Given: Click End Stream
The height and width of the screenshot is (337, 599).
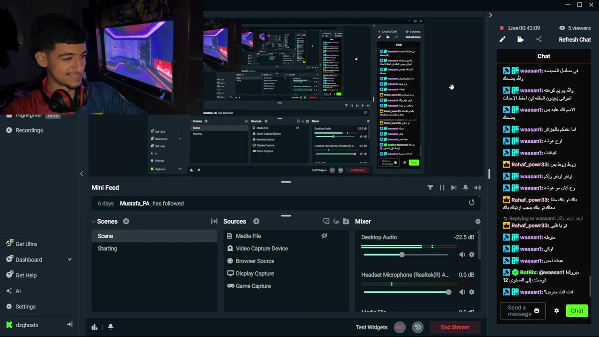Looking at the screenshot, I should coord(455,327).
